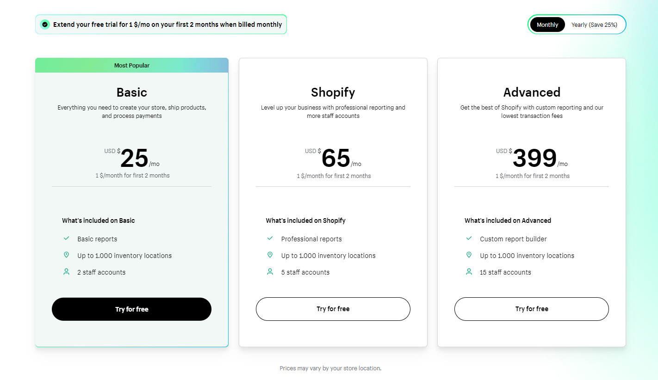Click the Most Popular banner on Basic
The image size is (658, 380).
(x=132, y=65)
